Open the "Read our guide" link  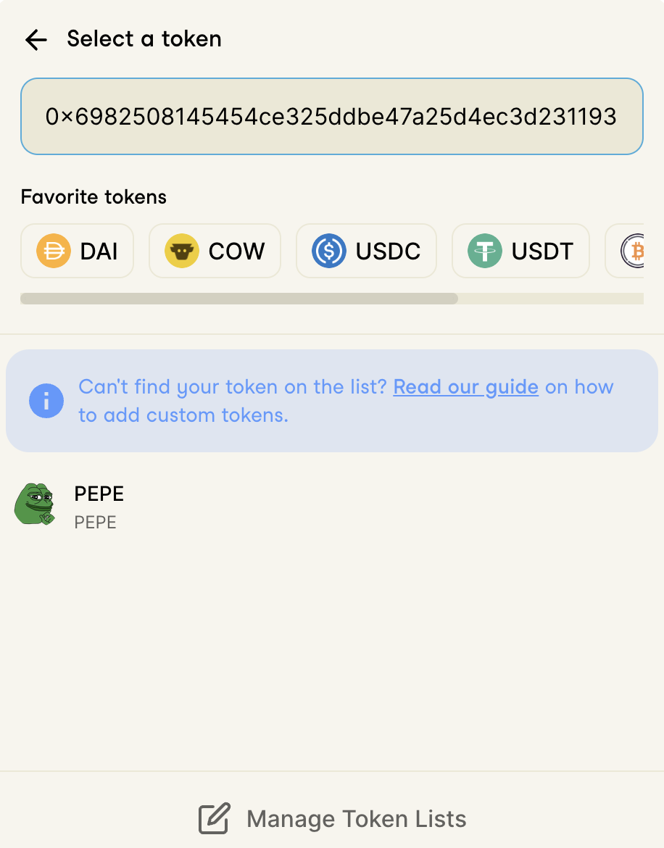pyautogui.click(x=465, y=387)
